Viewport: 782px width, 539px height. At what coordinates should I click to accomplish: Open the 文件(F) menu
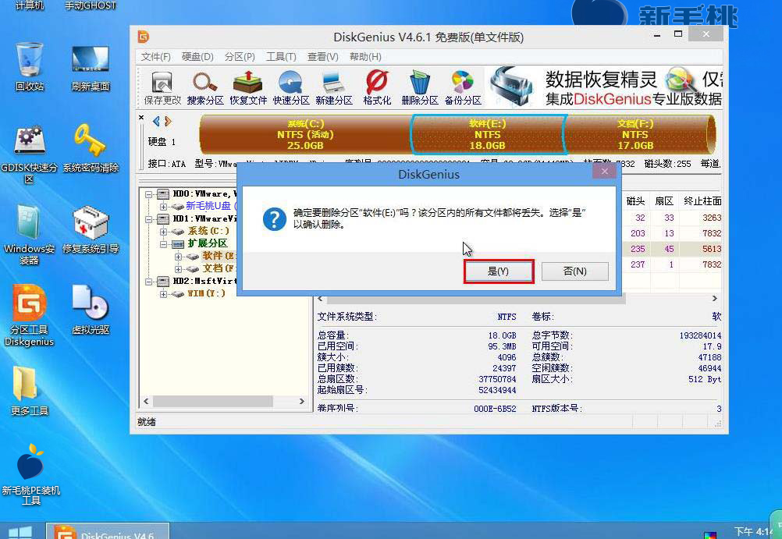coord(155,57)
